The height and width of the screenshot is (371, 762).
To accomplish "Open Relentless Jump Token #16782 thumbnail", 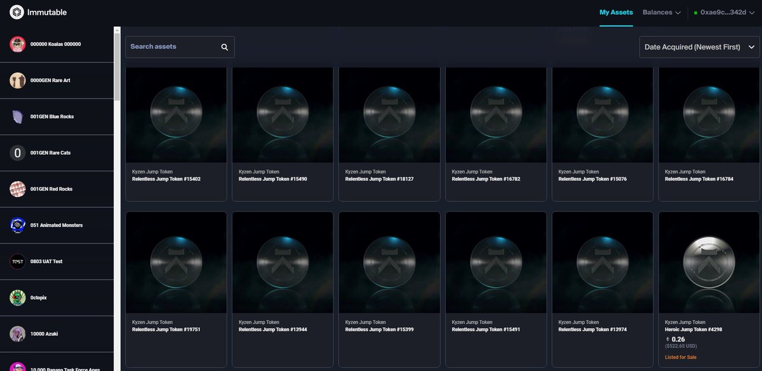I will click(x=496, y=115).
